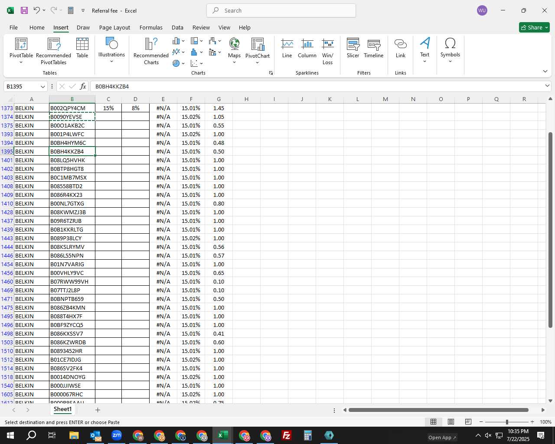The height and width of the screenshot is (444, 555).
Task: Click the Save icon in title bar
Action: coord(24,10)
